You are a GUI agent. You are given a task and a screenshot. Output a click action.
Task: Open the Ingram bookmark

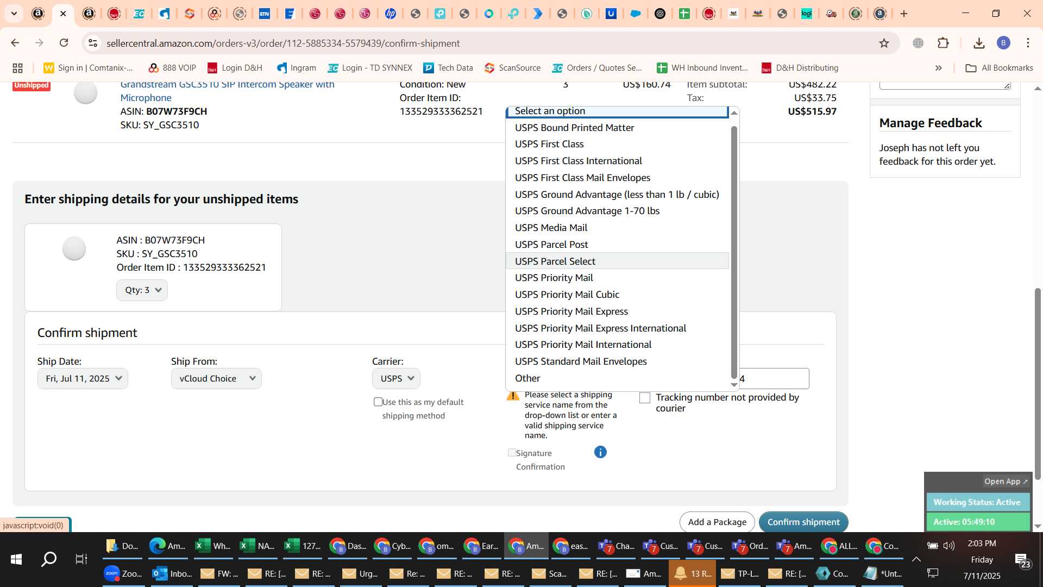point(296,68)
